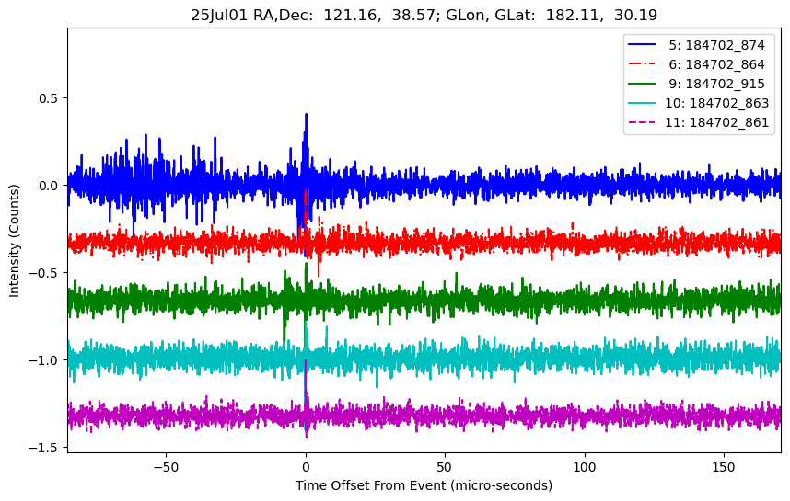Click the 'Intensity (Counts)' y-axis label
Viewport: 790px width, 501px height.
[x=14, y=241]
